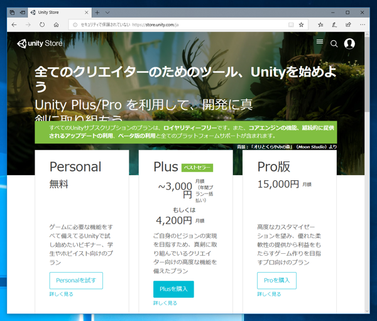Click the Pro版 plan heading

[274, 166]
